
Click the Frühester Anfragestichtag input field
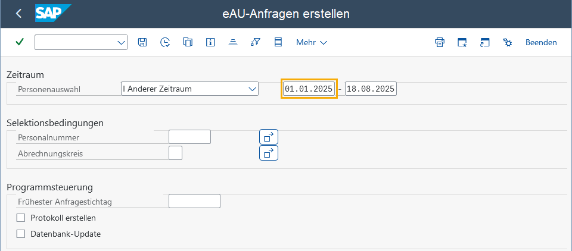(x=194, y=201)
